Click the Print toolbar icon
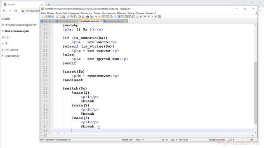The image size is (264, 148). coord(64,16)
